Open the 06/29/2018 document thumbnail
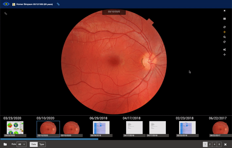 [101, 129]
